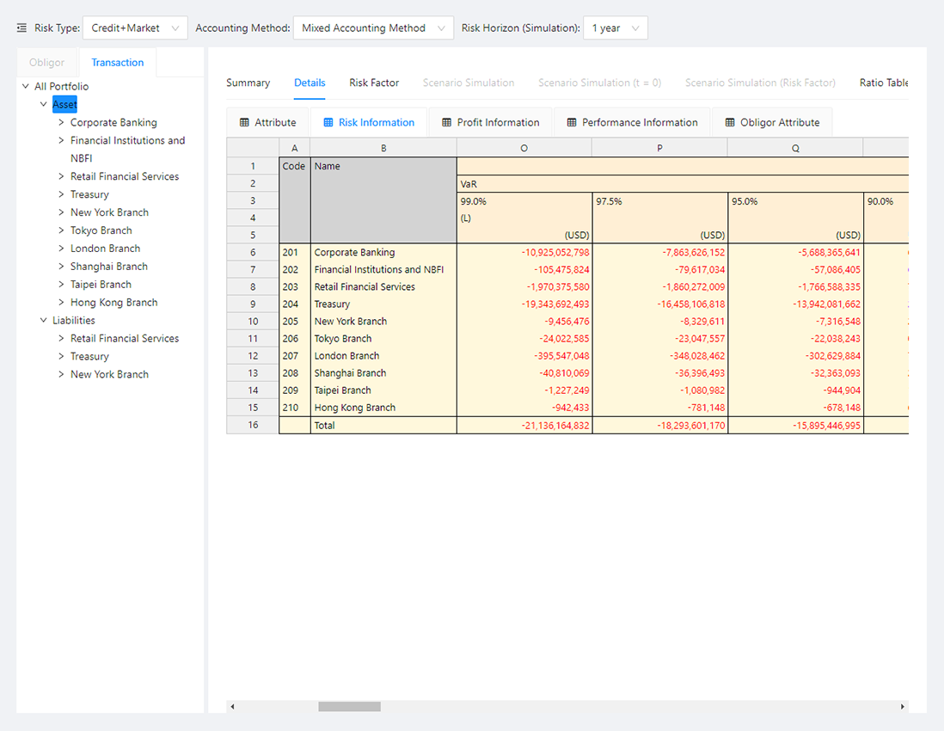944x731 pixels.
Task: Click the table icon on Obligor Attribute tab
Action: click(730, 123)
